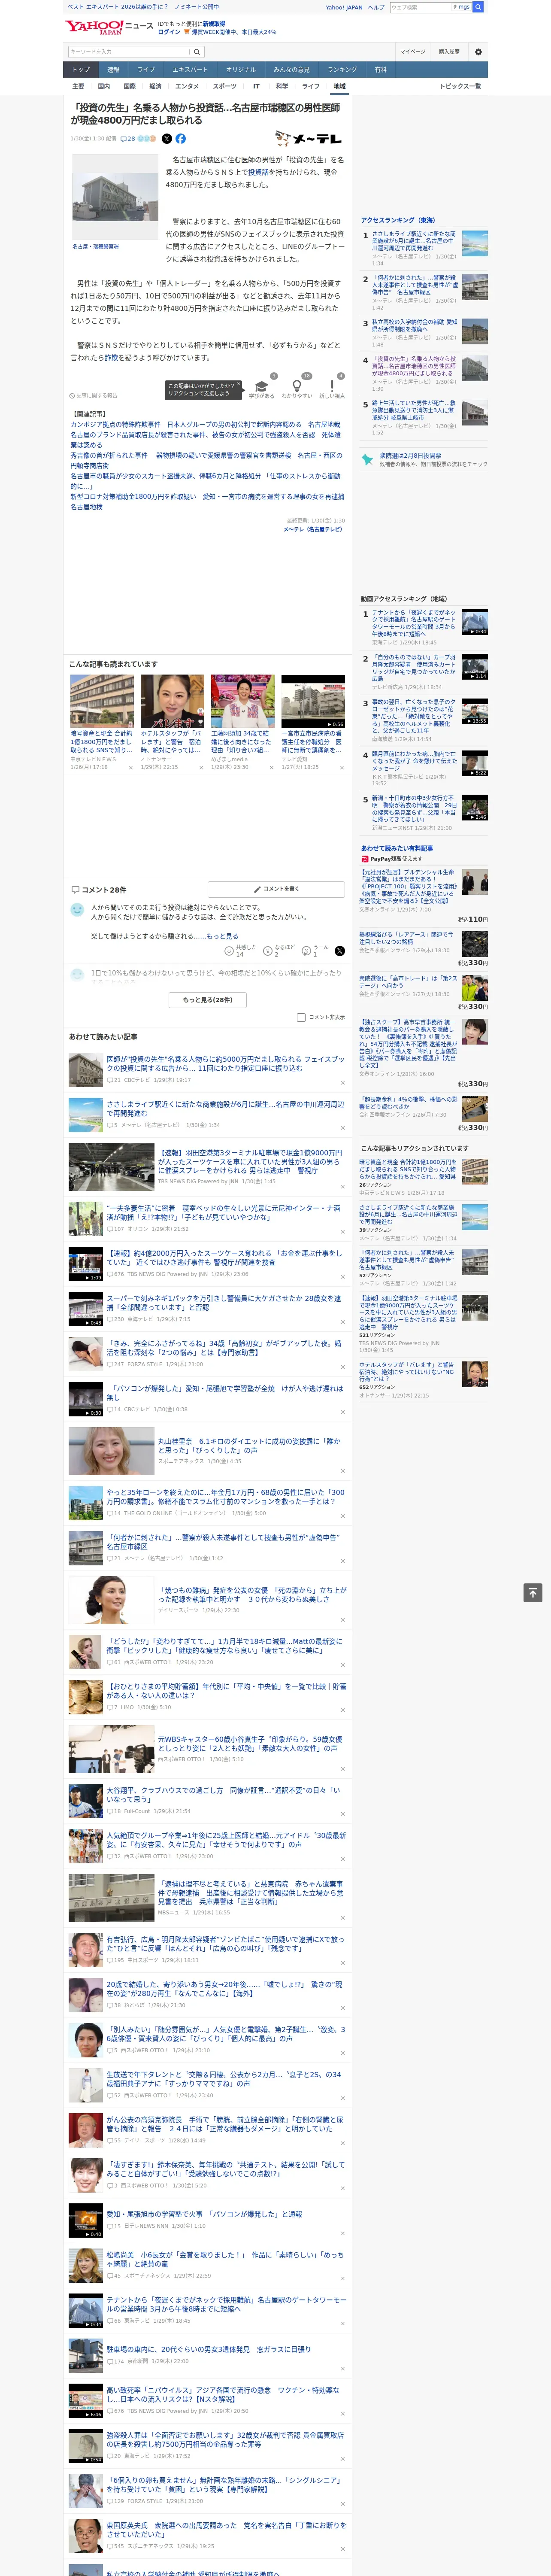
Task: Tick the 'コメント非表示' checkbox
Action: [301, 1017]
